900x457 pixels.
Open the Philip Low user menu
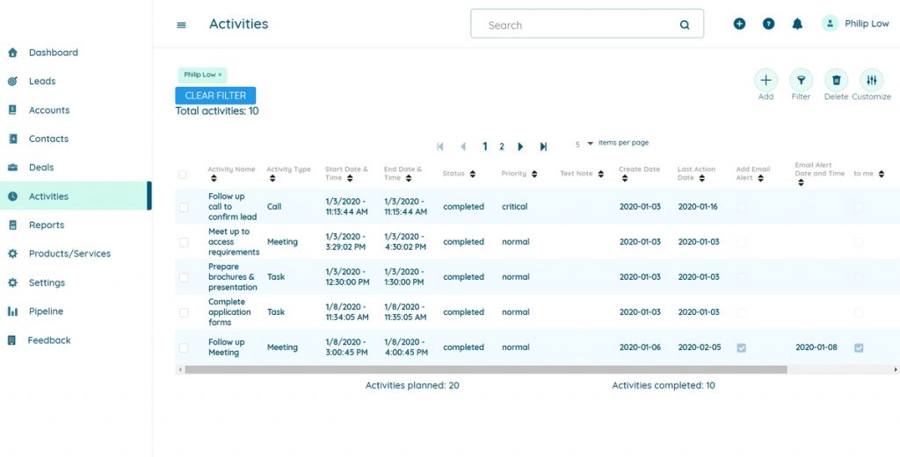click(855, 24)
